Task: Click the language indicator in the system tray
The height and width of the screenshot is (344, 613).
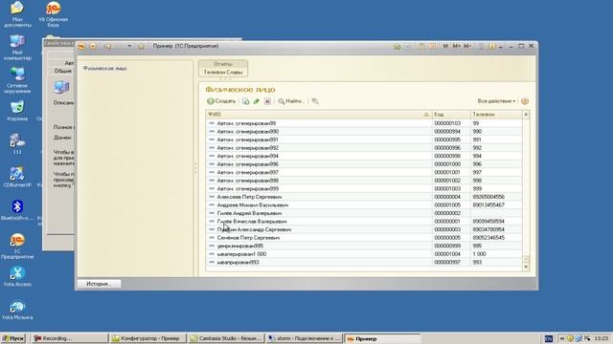Action: pyautogui.click(x=549, y=338)
